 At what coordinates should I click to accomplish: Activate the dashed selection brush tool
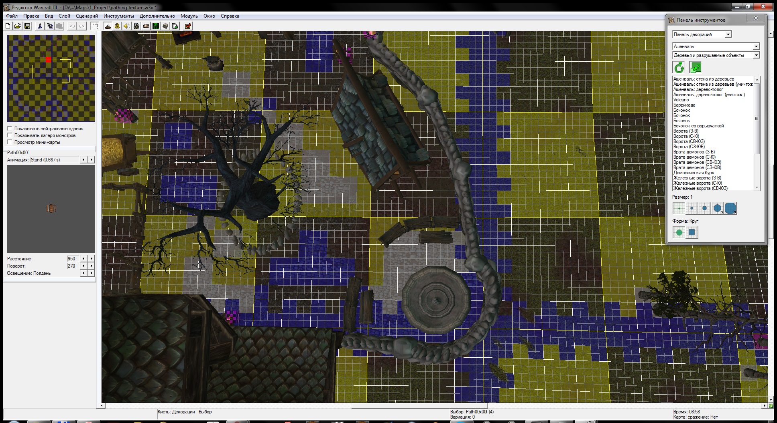pos(95,26)
